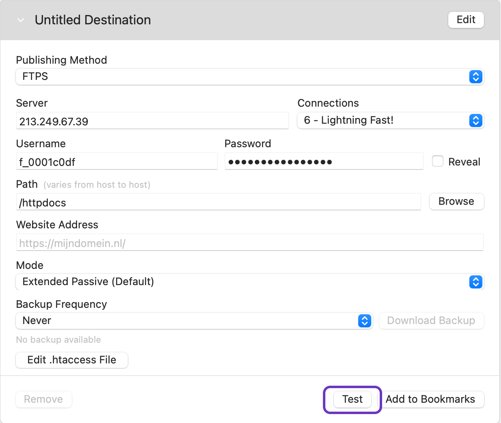Viewport: 501px width, 423px height.
Task: Open the Publishing Method FTPS dropdown
Action: [x=243, y=77]
